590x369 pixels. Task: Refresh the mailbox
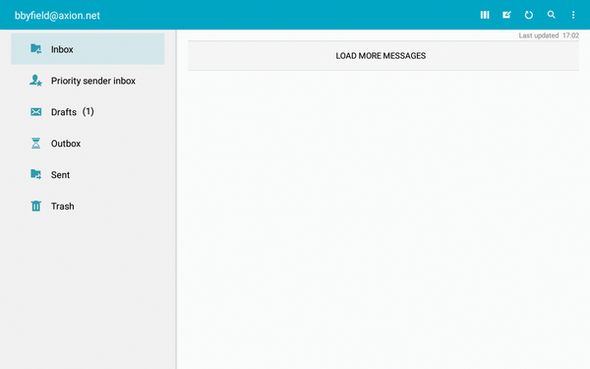[x=529, y=15]
